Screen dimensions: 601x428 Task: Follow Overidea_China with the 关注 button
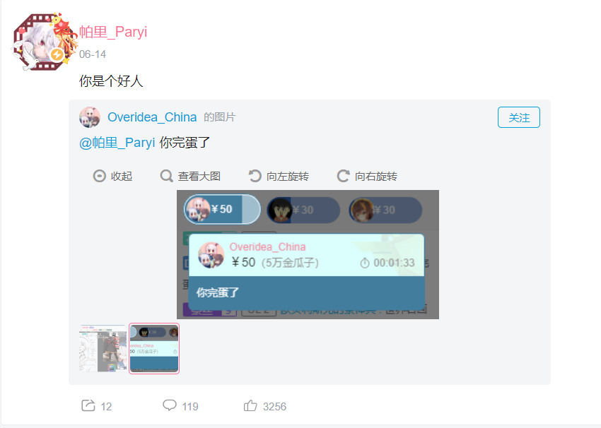pyautogui.click(x=518, y=117)
